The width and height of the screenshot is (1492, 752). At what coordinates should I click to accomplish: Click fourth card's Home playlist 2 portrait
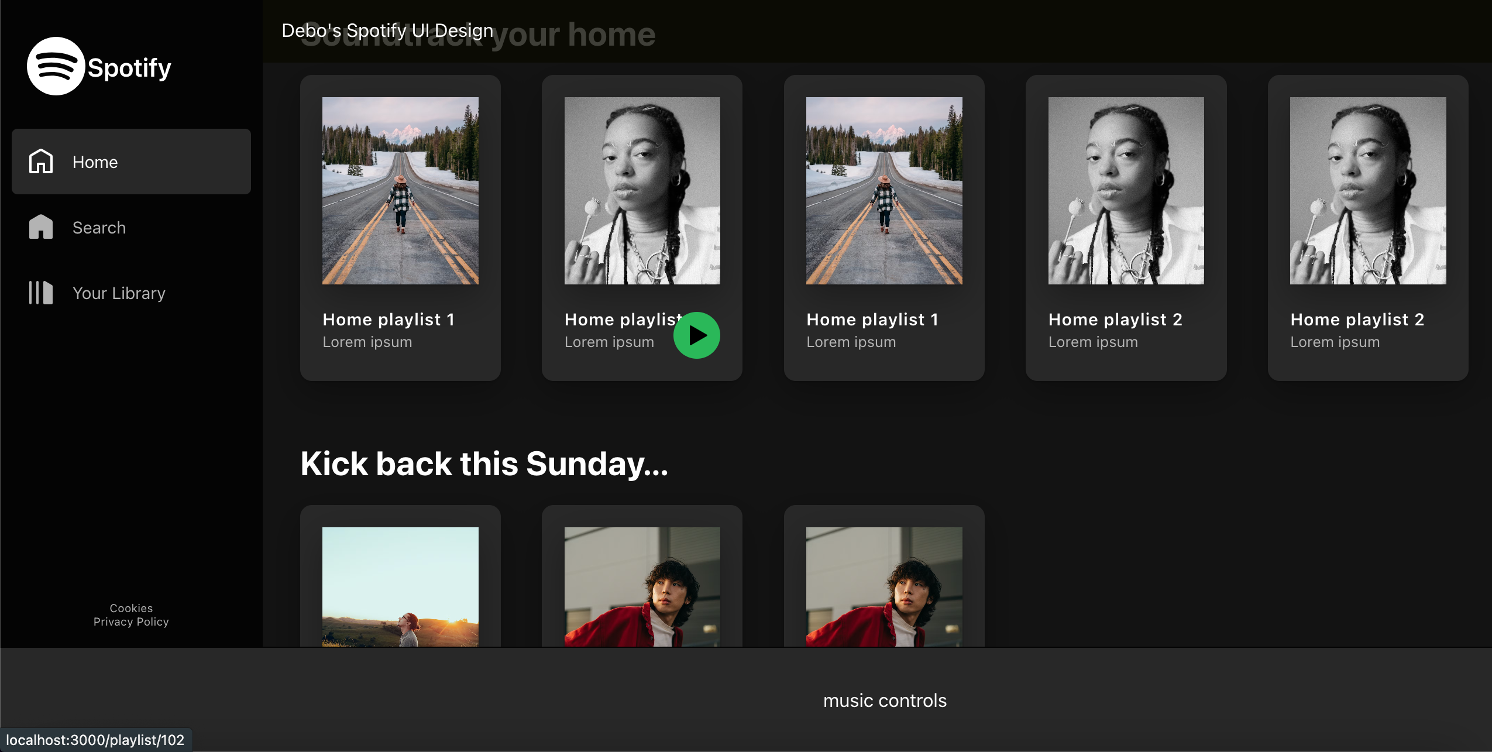pyautogui.click(x=1126, y=190)
